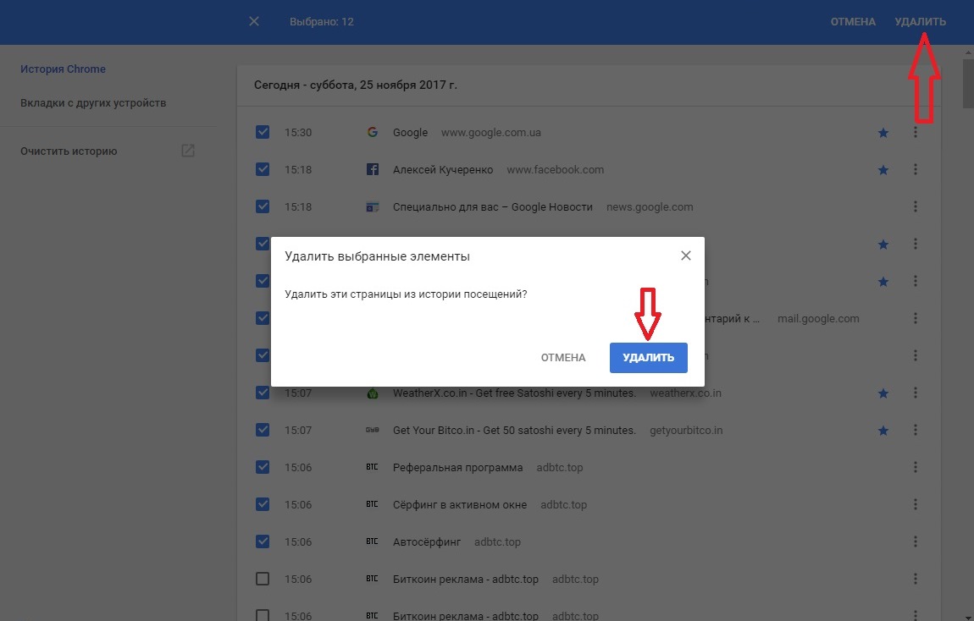Image resolution: width=974 pixels, height=621 pixels.
Task: Click Очистить историю in the sidebar
Action: (69, 151)
